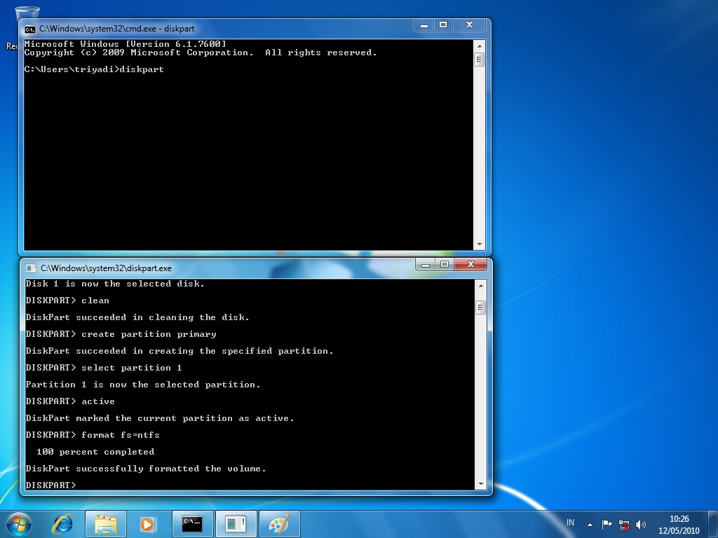Click the 'C:\Users\triyadi>diskpart' command line
The image size is (718, 538).
click(94, 69)
